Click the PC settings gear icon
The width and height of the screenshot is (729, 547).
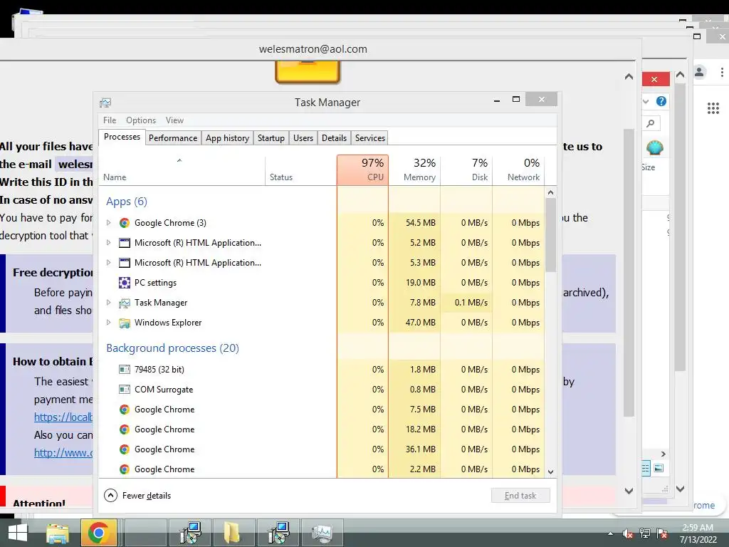click(124, 282)
